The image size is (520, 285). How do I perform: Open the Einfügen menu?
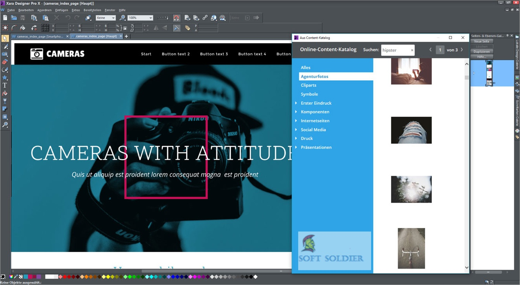(62, 10)
